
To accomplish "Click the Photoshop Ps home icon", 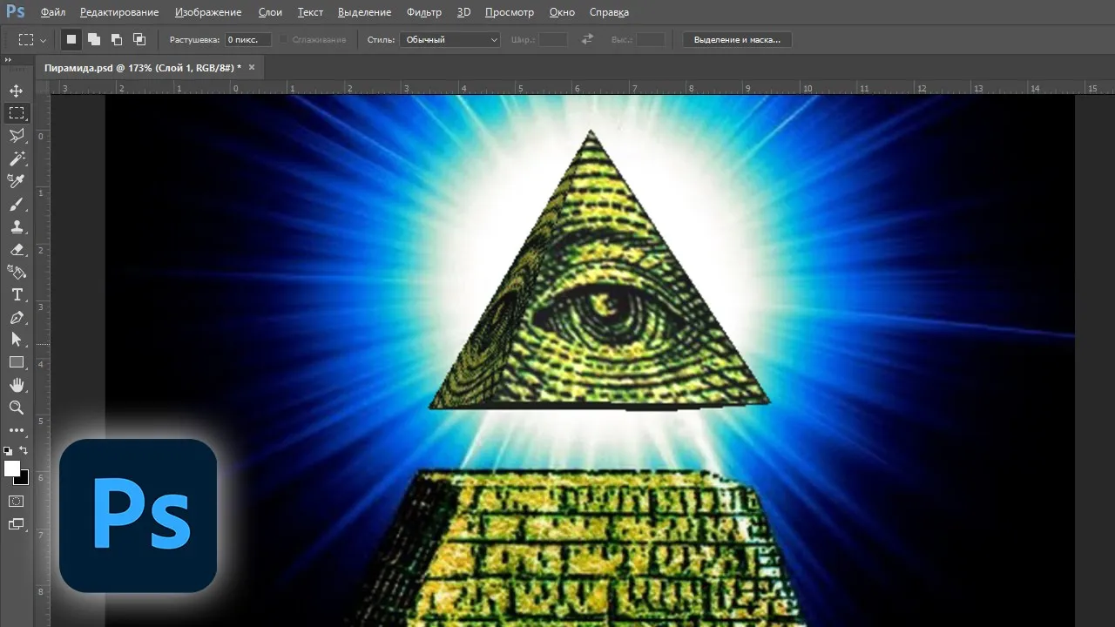I will point(15,11).
